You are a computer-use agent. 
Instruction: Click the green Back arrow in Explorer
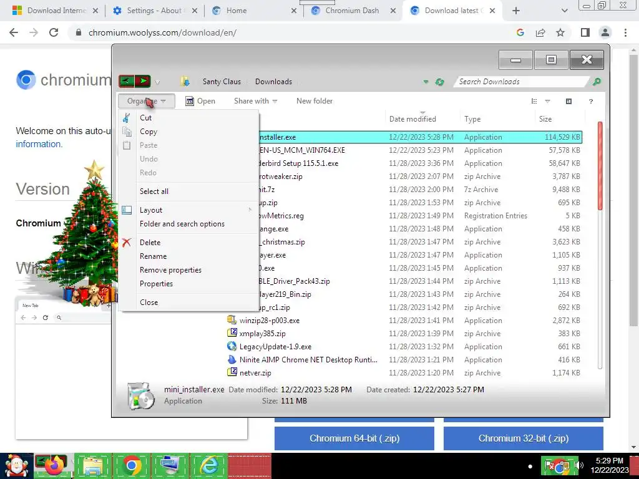pos(126,82)
